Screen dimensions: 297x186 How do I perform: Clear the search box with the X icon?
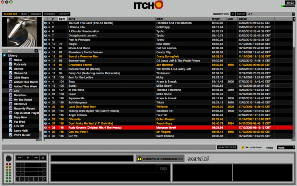(293, 14)
